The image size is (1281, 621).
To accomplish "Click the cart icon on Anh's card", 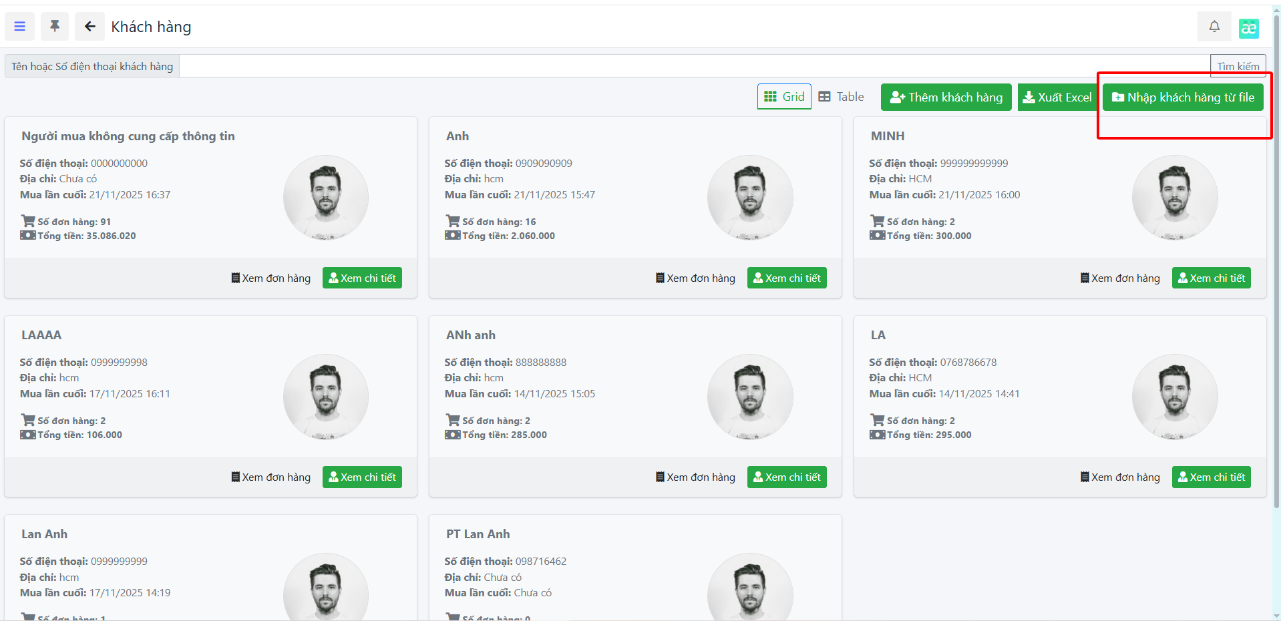I will 453,221.
